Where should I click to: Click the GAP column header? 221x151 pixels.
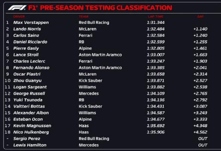[200, 17]
